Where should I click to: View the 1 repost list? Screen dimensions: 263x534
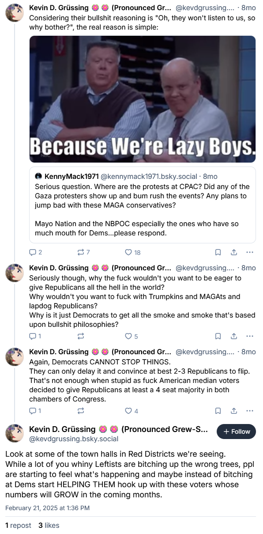coord(18,525)
